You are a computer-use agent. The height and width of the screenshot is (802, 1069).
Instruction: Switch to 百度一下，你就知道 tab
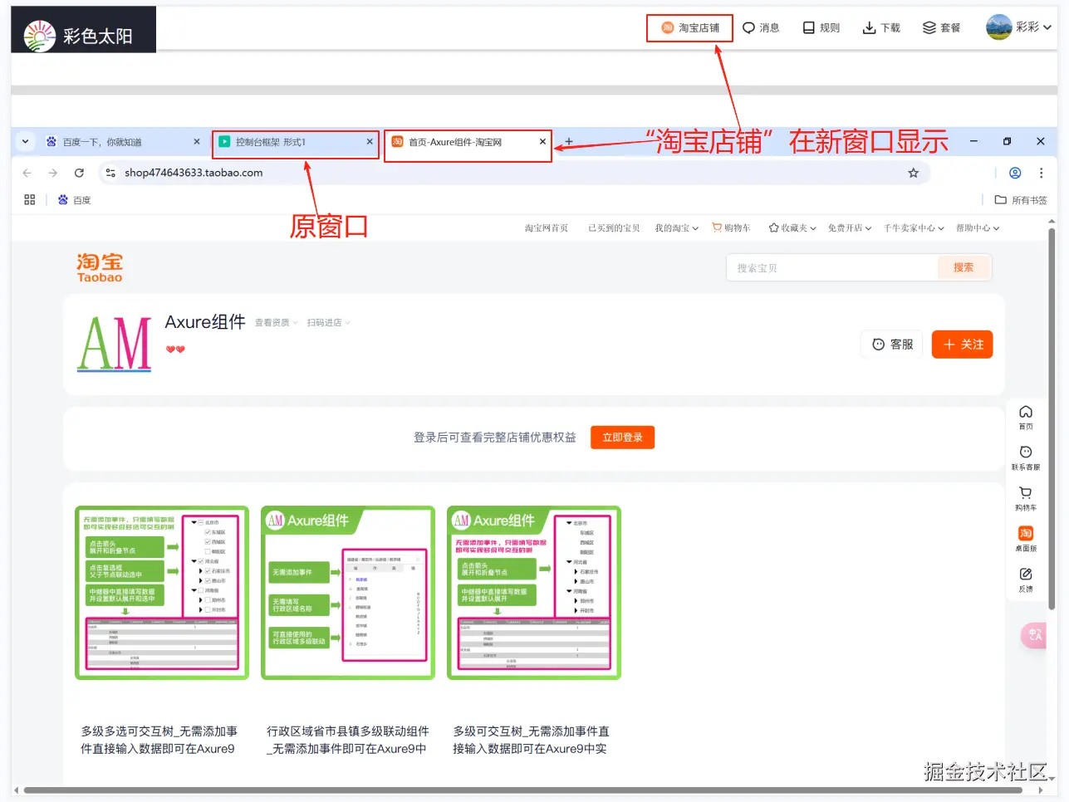(122, 142)
